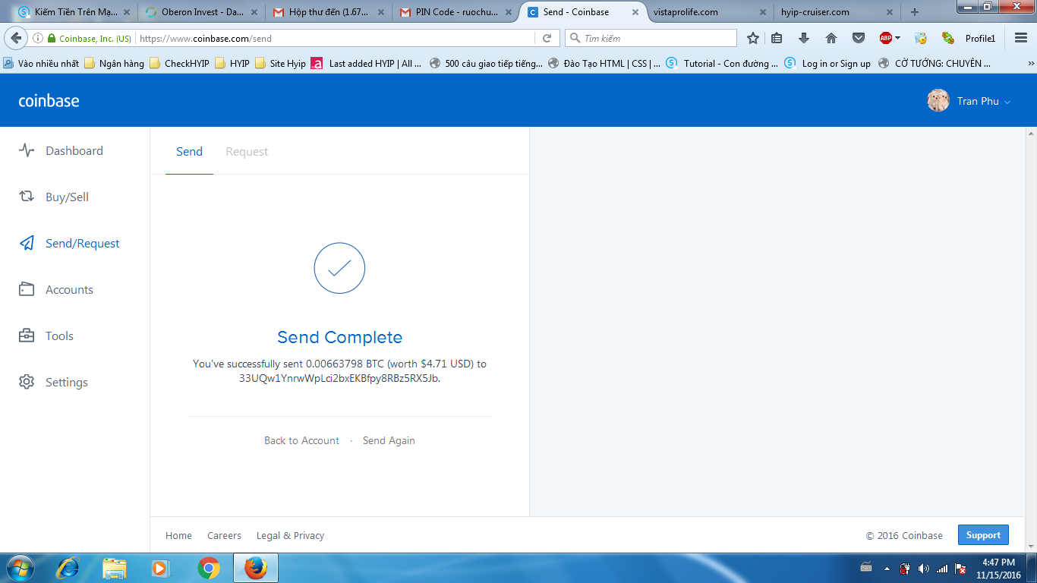
Task: Click the Coinbase logo in the header
Action: [49, 101]
